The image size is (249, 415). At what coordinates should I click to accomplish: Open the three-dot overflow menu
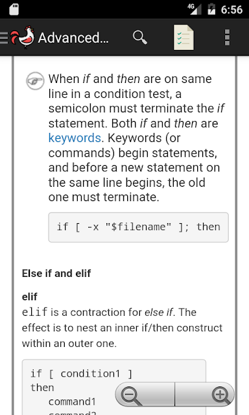227,38
